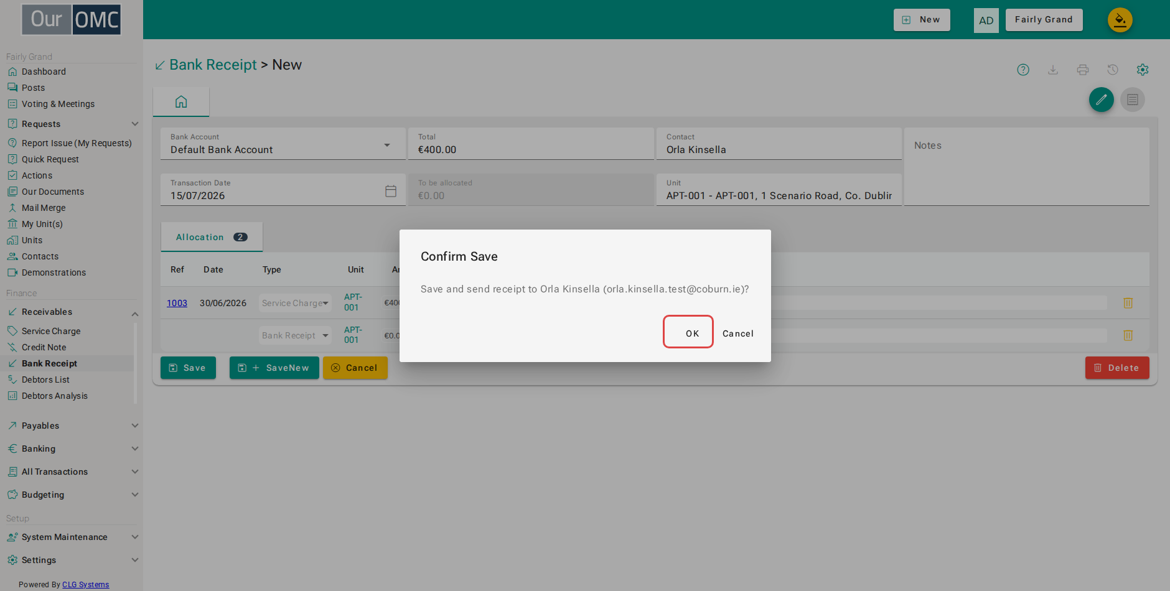Open the Bank Receipt type dropdown
Image resolution: width=1170 pixels, height=591 pixels.
tap(295, 335)
